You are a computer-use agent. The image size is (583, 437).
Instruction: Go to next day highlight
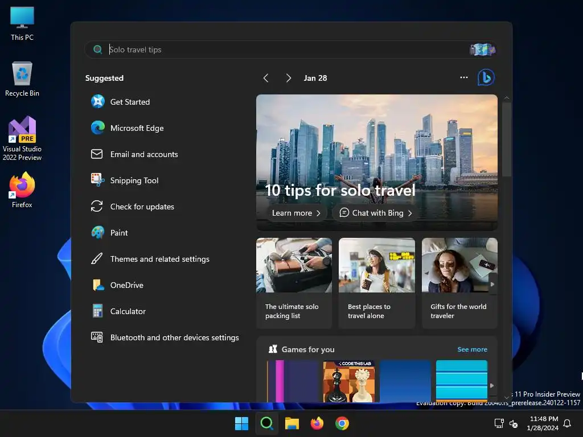pyautogui.click(x=288, y=78)
